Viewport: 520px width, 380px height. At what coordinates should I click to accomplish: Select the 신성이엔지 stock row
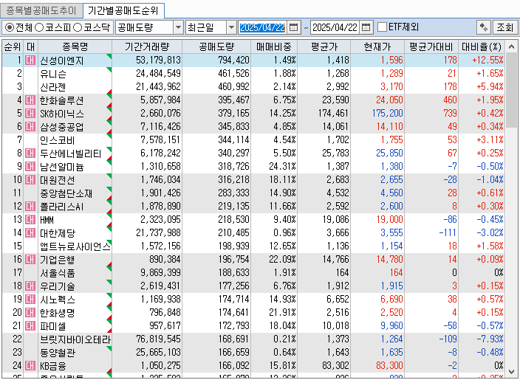253,61
